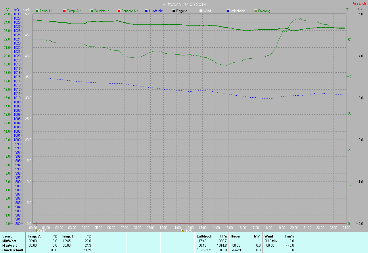Click the olive Empfang legend swatch
This screenshot has height=253, width=368.
click(x=256, y=11)
